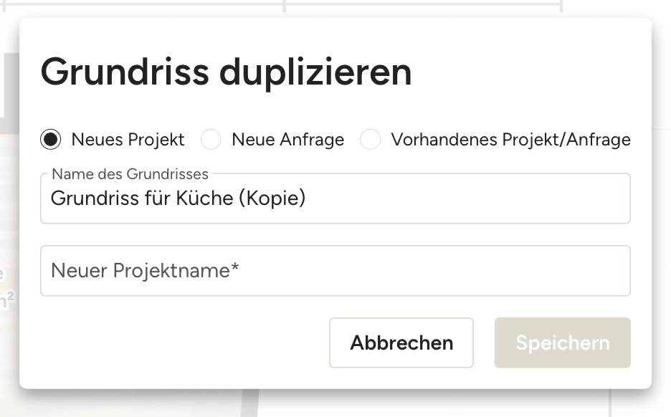Focus the Neuer Projektname input field
The height and width of the screenshot is (417, 671).
click(335, 271)
